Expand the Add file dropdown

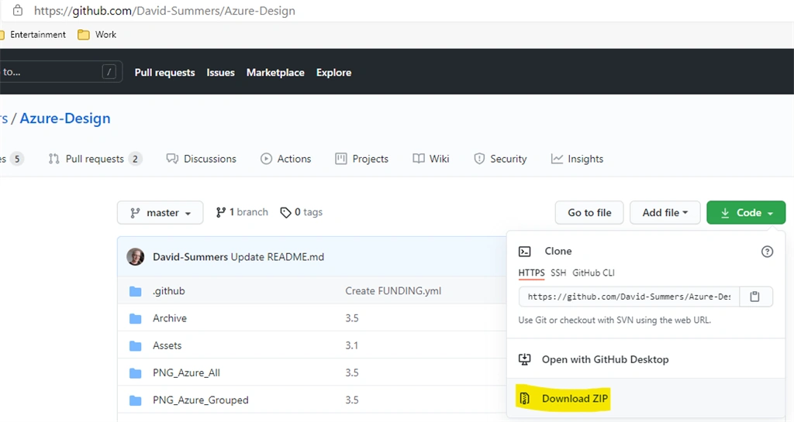click(665, 213)
